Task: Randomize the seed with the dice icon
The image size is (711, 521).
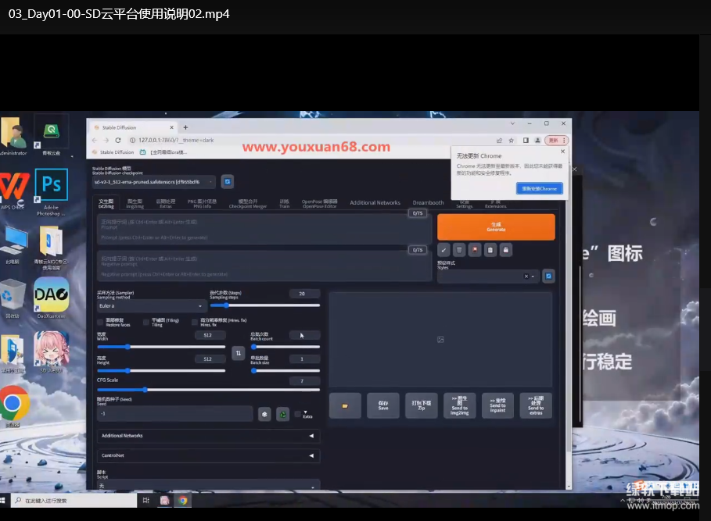Action: point(264,414)
